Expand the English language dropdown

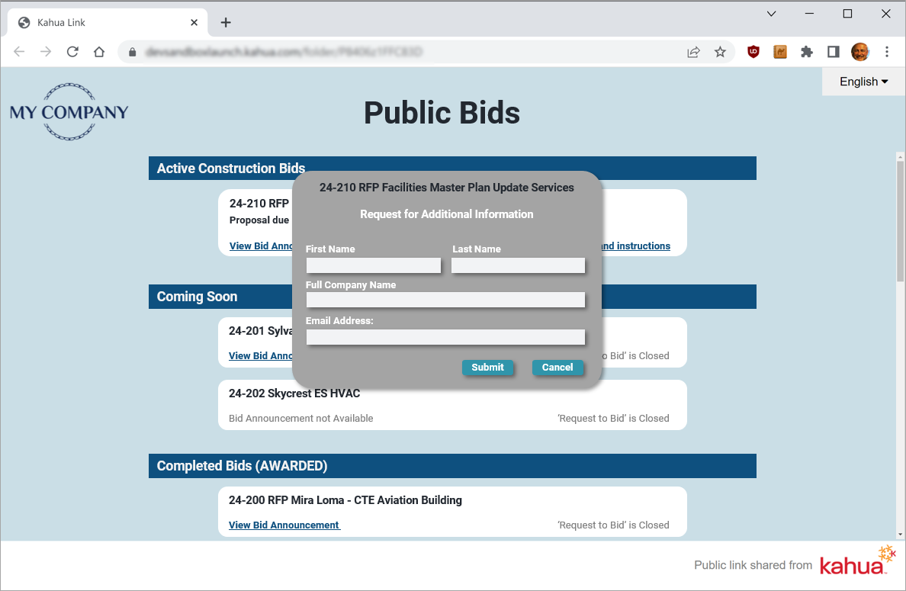[863, 82]
